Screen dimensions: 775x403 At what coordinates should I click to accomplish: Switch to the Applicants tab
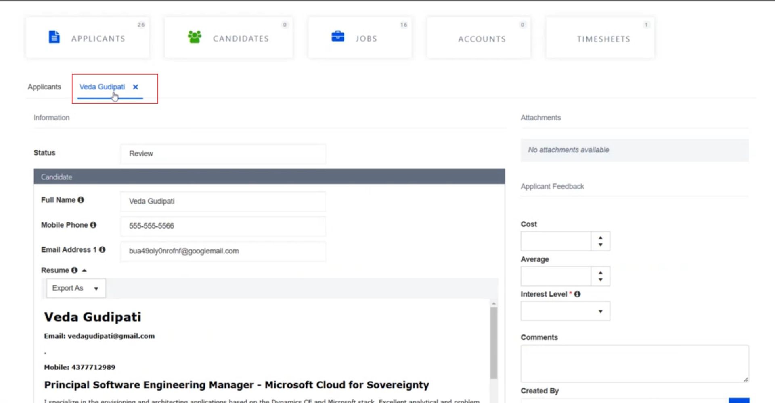44,87
